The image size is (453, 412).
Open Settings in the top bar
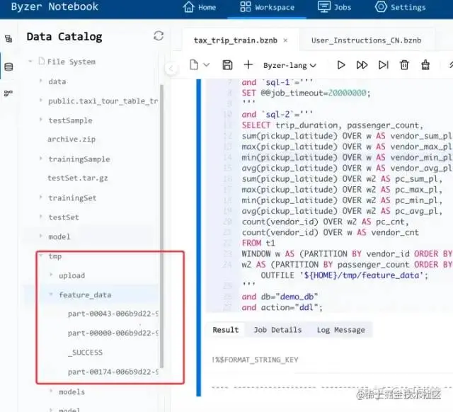(401, 7)
